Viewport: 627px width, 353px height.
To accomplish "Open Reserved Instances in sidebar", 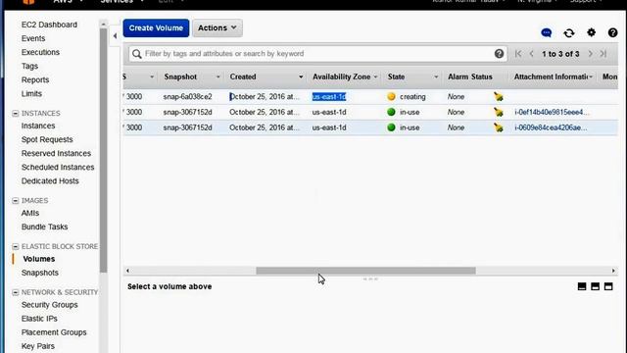I will pyautogui.click(x=56, y=153).
